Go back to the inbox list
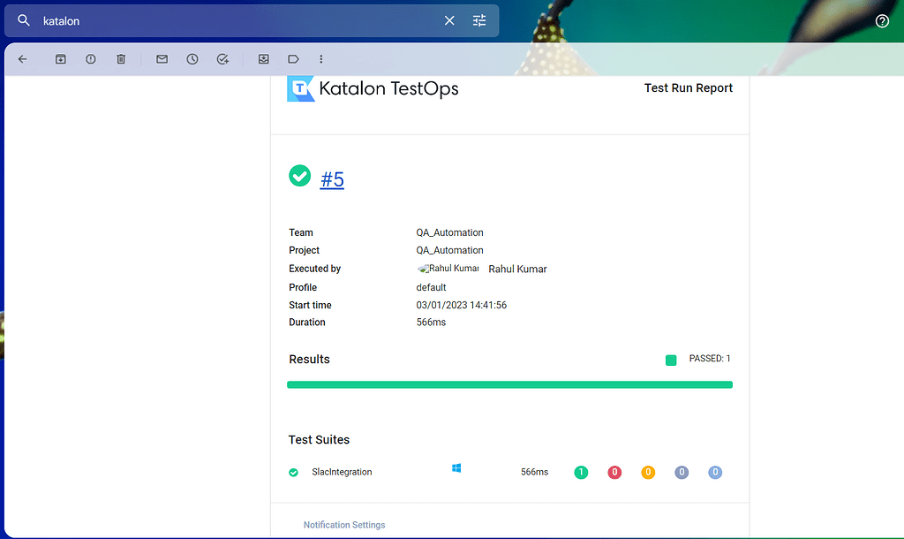The height and width of the screenshot is (539, 904). click(22, 59)
